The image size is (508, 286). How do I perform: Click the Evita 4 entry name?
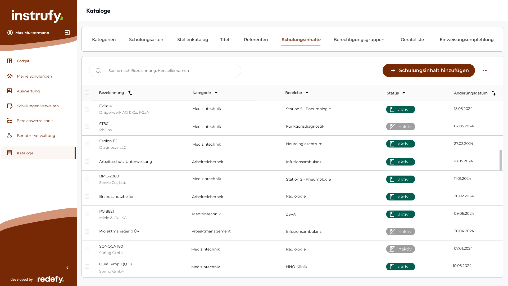[105, 106]
